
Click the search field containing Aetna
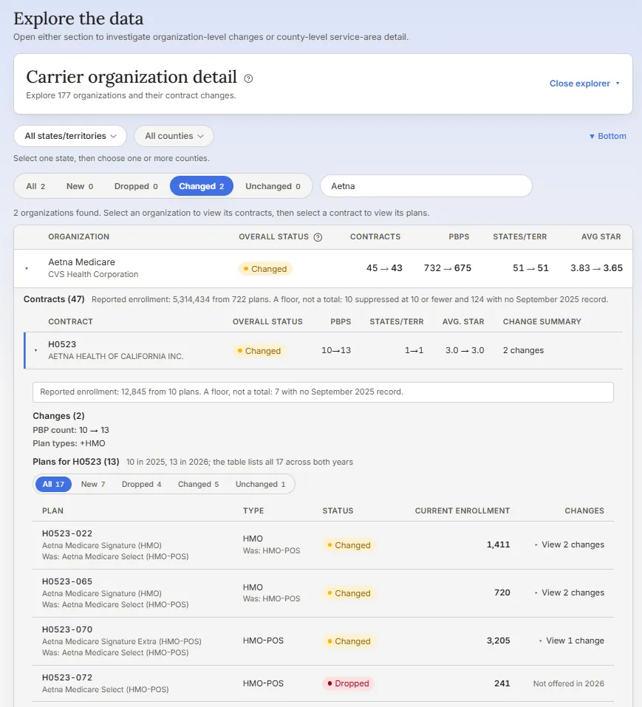(426, 185)
